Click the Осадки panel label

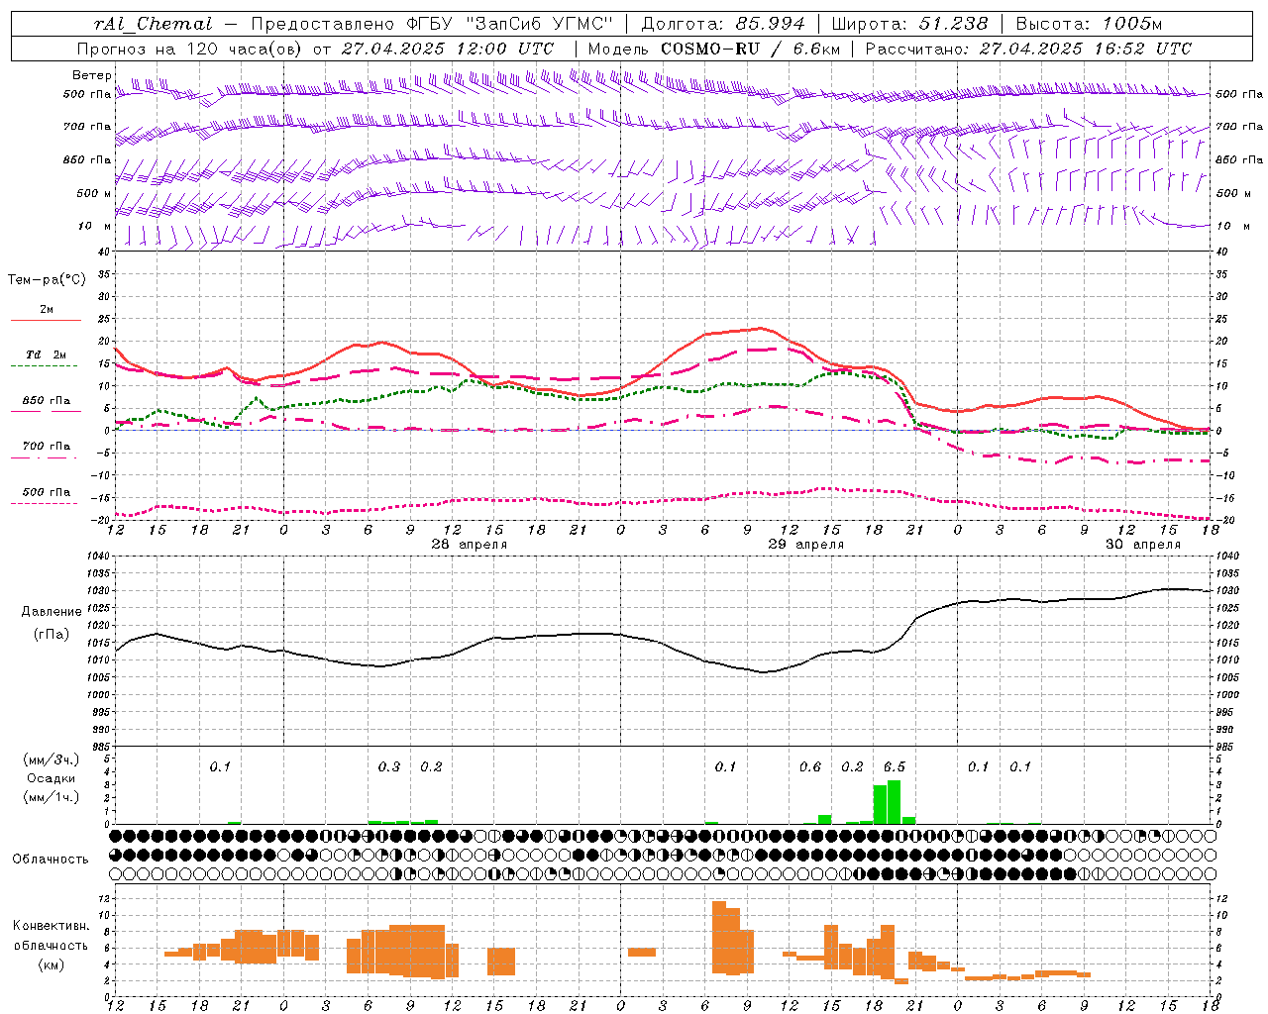(51, 778)
